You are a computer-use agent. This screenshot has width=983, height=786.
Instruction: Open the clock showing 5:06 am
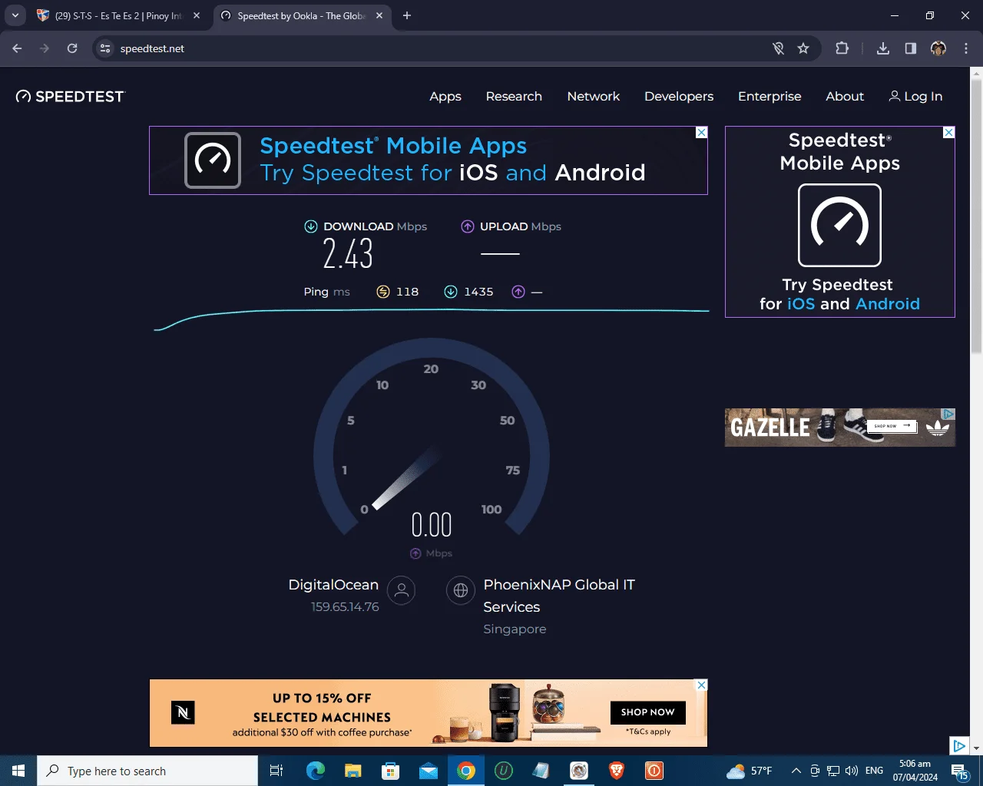[x=915, y=771]
